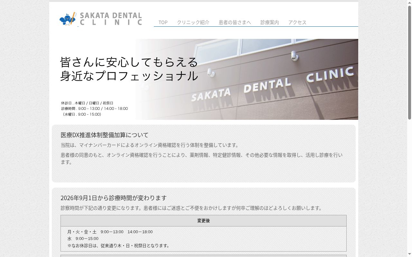The image size is (412, 257).
Task: Click the text 休診日 . 木曜日 / 日曜日 / 祝祭日
Action: coord(87,103)
